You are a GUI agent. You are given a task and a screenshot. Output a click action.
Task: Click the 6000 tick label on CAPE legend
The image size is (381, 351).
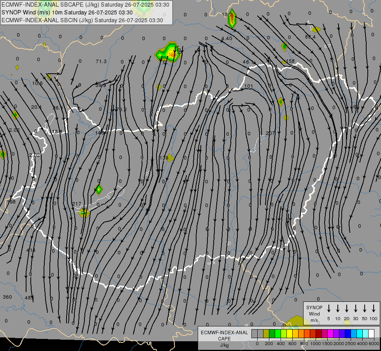[374, 344]
